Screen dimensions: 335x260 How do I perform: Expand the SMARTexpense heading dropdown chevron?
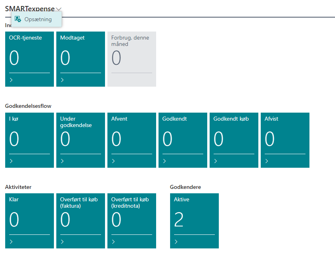(59, 9)
